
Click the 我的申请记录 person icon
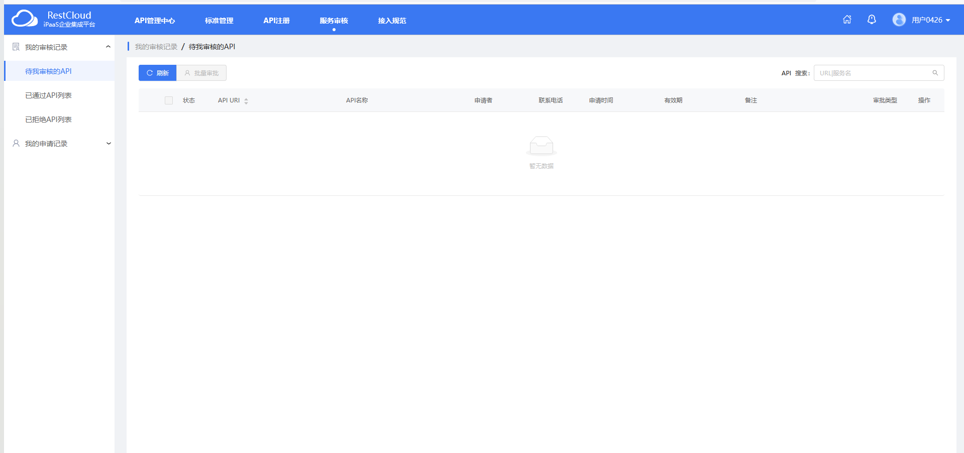16,143
